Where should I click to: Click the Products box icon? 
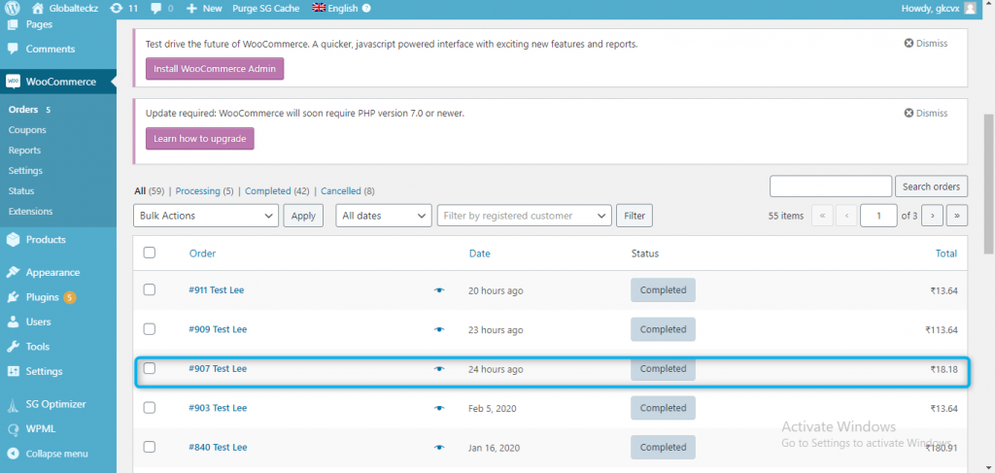tap(13, 240)
